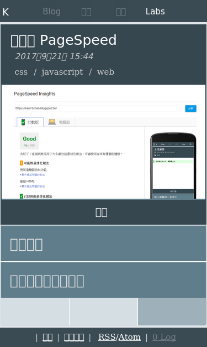
Task: Select the javascript tag
Action: click(62, 72)
